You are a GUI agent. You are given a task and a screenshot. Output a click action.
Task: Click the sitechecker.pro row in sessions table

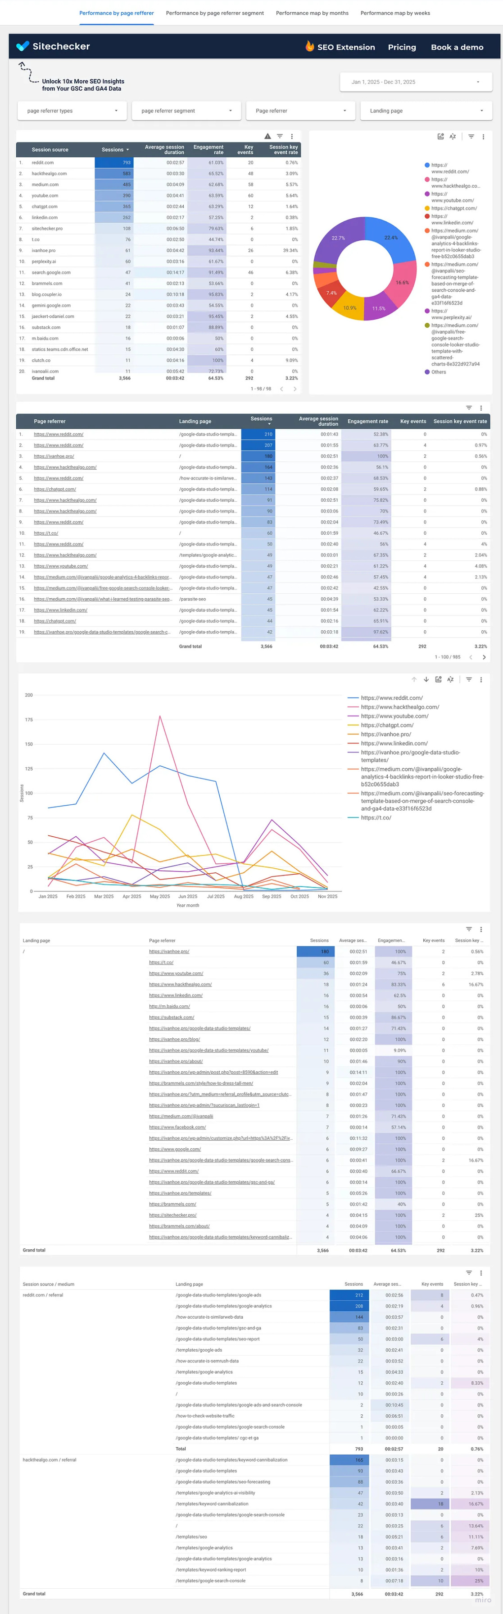pos(158,229)
